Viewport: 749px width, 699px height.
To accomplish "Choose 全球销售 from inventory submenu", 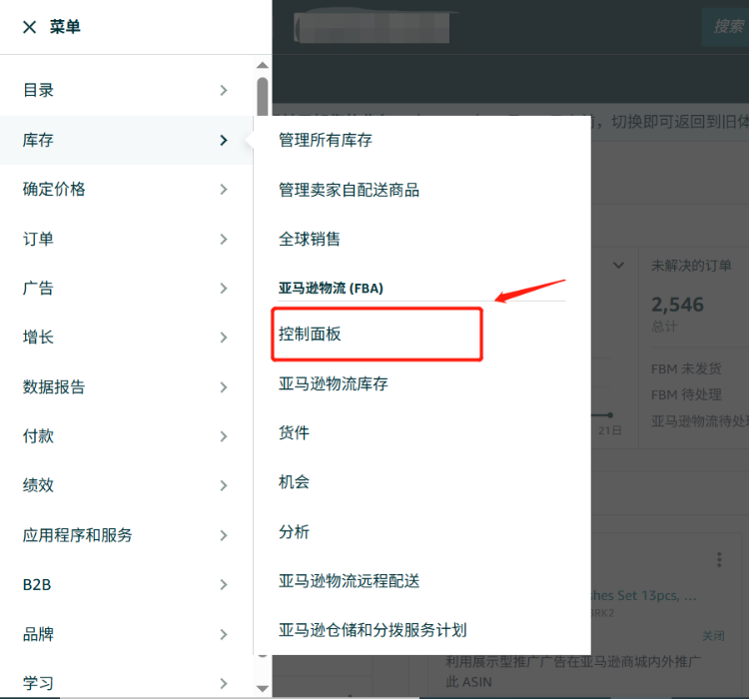I will [x=310, y=240].
